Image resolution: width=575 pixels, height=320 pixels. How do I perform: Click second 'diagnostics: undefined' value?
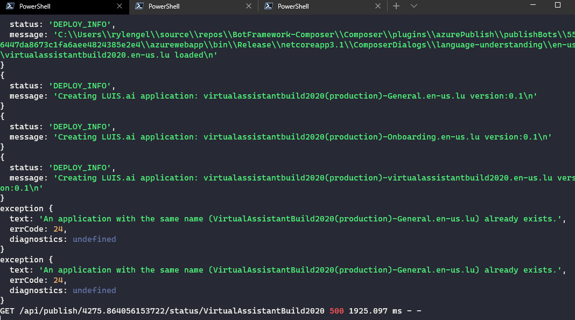tap(94, 291)
